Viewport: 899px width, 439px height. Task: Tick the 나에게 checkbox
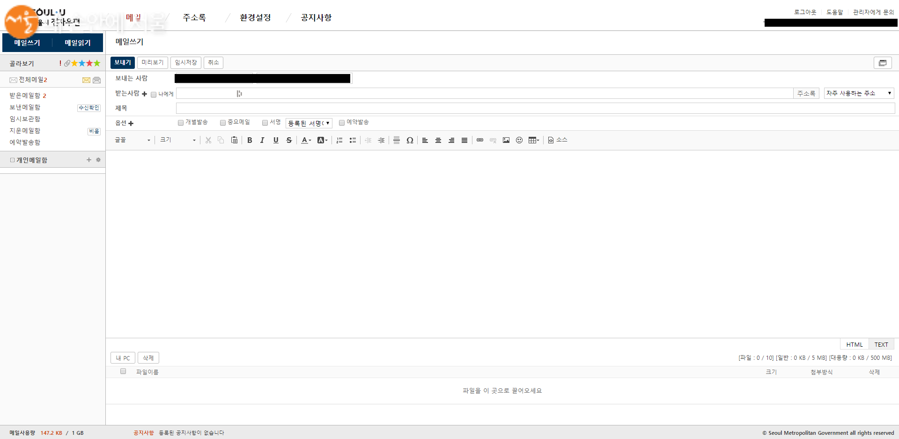click(x=154, y=95)
